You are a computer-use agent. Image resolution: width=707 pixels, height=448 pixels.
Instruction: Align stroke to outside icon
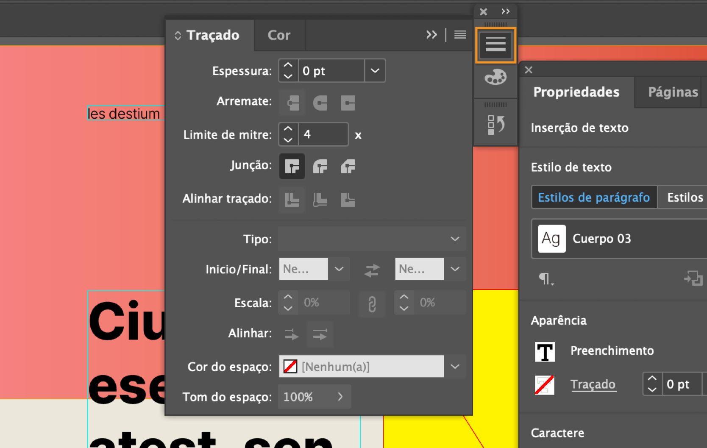point(348,199)
